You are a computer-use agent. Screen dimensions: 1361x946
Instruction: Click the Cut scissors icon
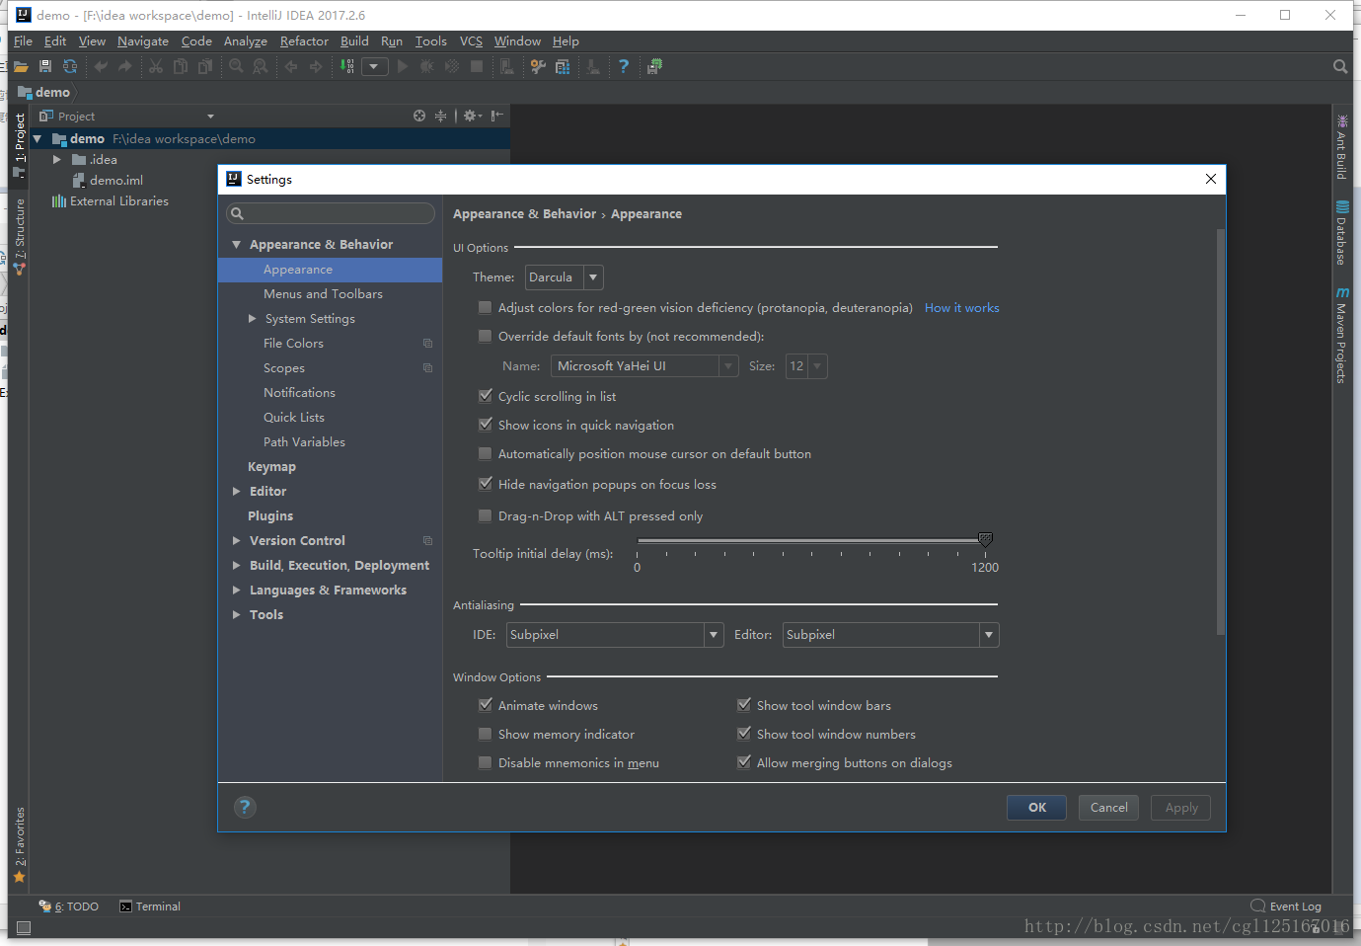point(156,66)
